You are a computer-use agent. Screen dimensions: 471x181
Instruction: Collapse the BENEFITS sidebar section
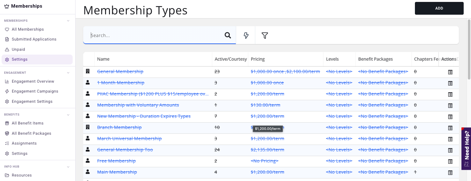[x=68, y=115]
